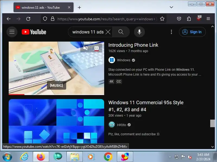The image size is (217, 162).
Task: Click the '162K views • 7 months ago' text
Action: click(x=128, y=51)
